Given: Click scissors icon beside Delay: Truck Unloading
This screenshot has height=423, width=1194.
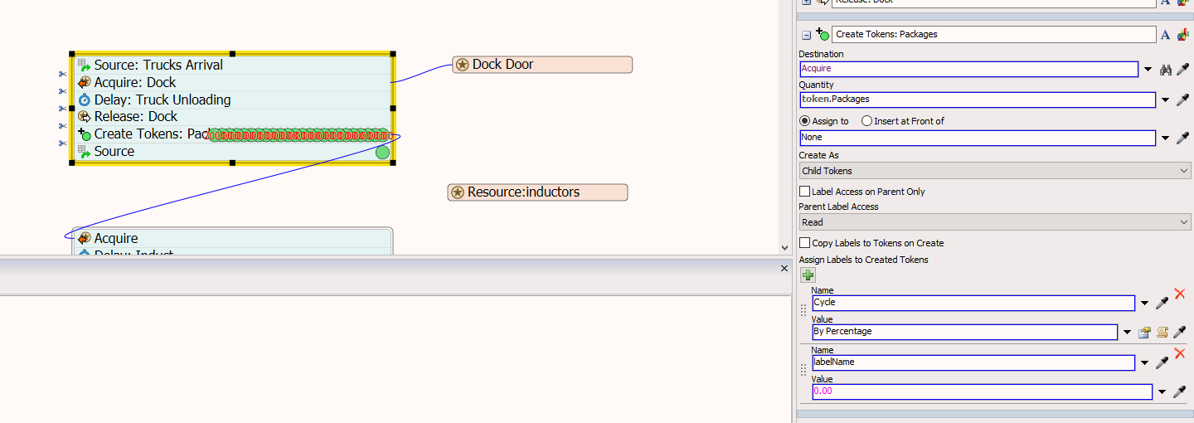Looking at the screenshot, I should click(62, 109).
